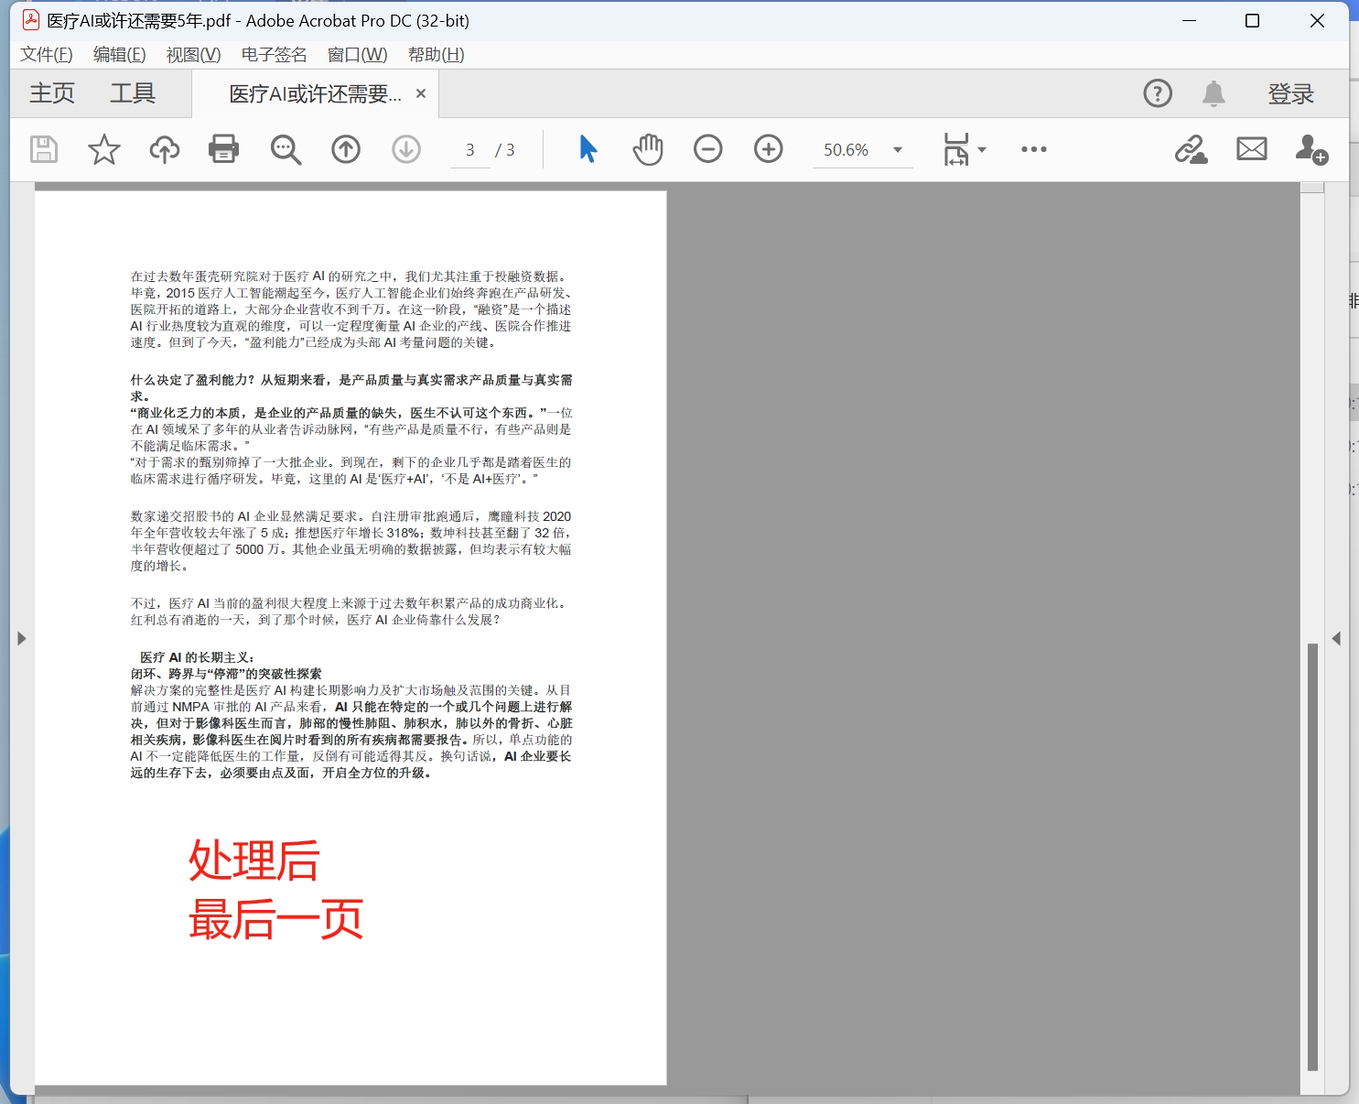Click the page number input field
The image size is (1359, 1104).
(x=469, y=149)
